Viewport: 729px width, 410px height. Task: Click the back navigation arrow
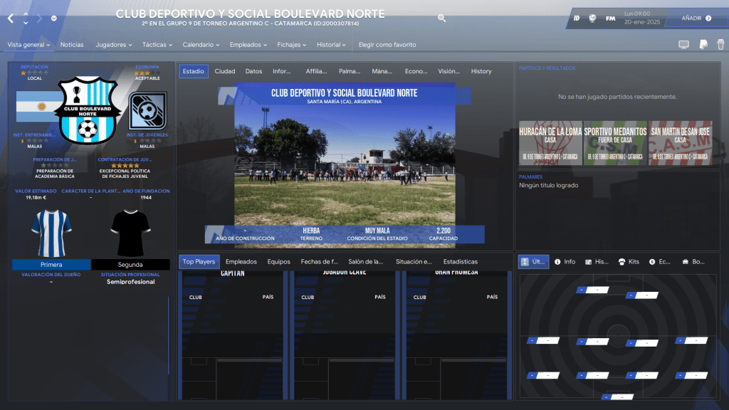click(11, 19)
